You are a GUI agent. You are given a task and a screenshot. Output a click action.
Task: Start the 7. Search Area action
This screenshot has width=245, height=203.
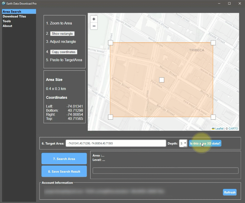[x=64, y=159]
